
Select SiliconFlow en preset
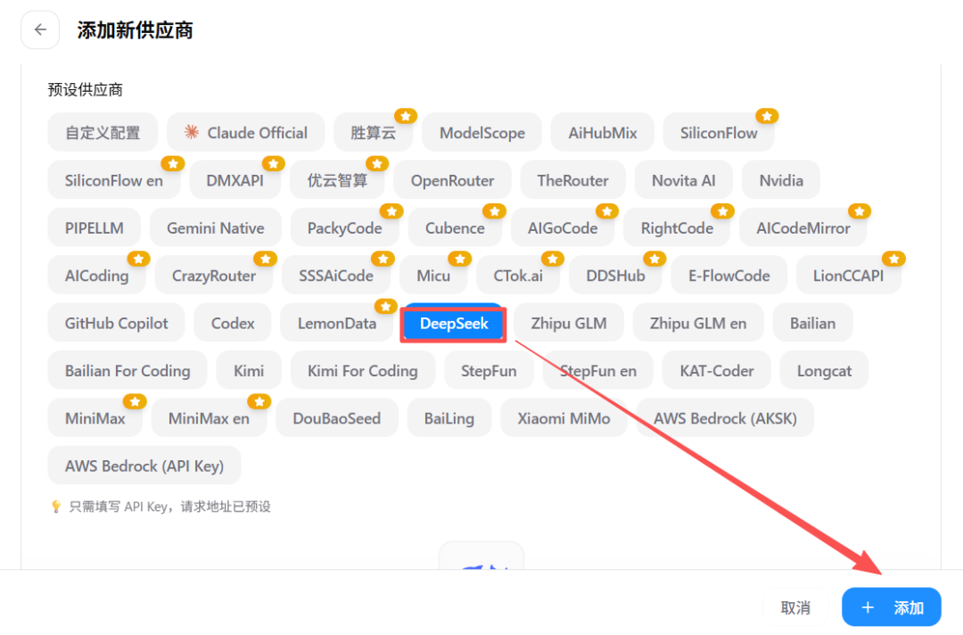point(113,180)
